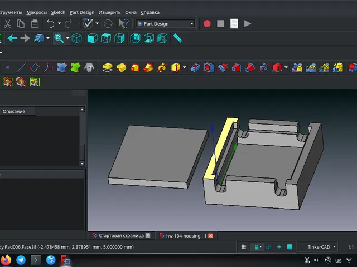Create a datum plane tool
The height and width of the screenshot is (267, 357).
tap(35, 67)
